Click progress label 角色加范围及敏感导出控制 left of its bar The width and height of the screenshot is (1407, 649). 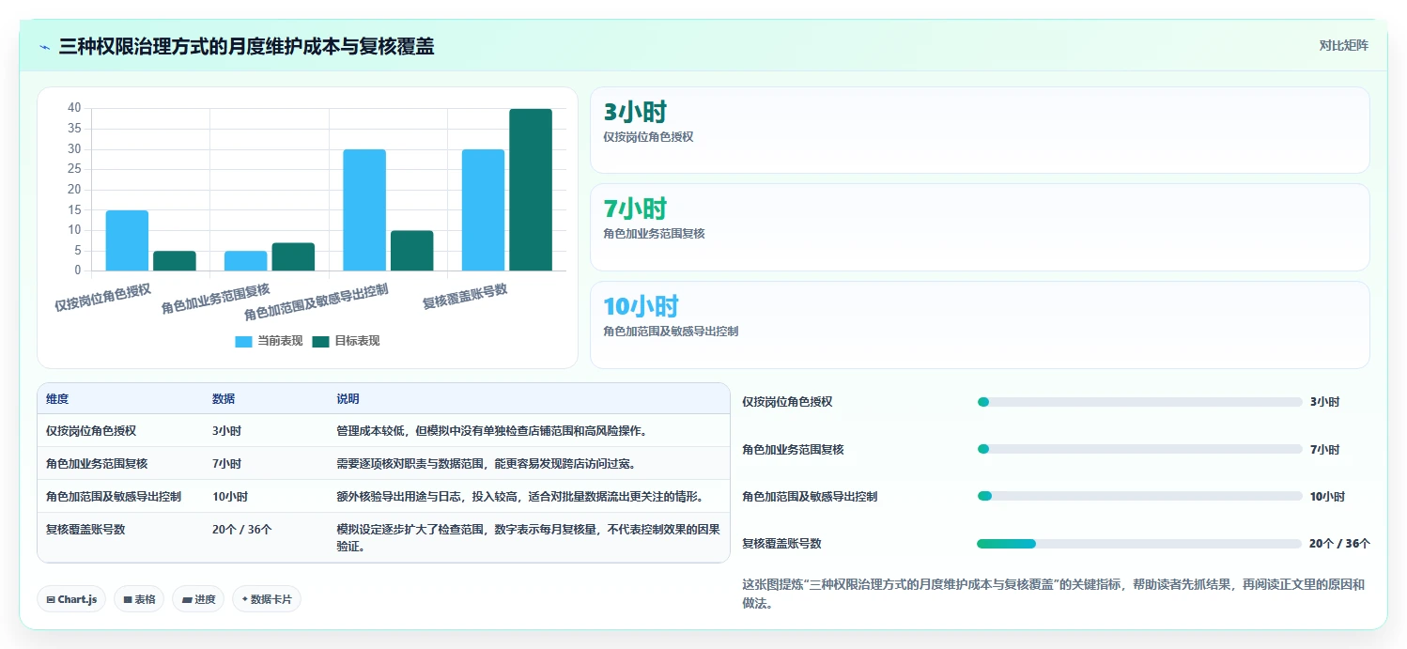[x=810, y=496]
